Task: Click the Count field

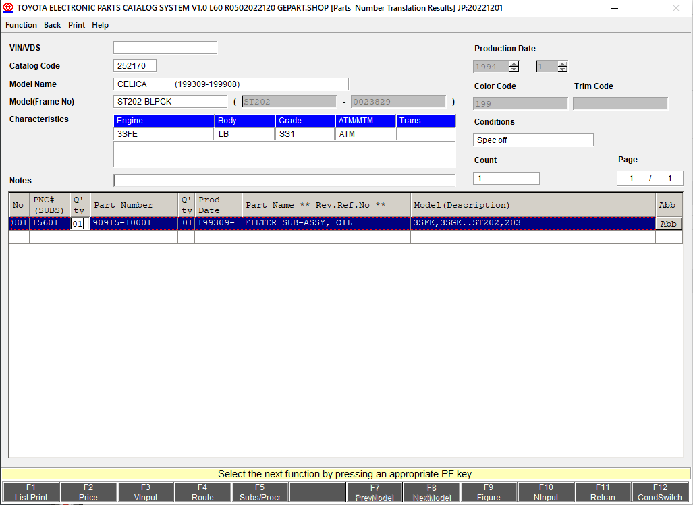Action: pyautogui.click(x=506, y=179)
